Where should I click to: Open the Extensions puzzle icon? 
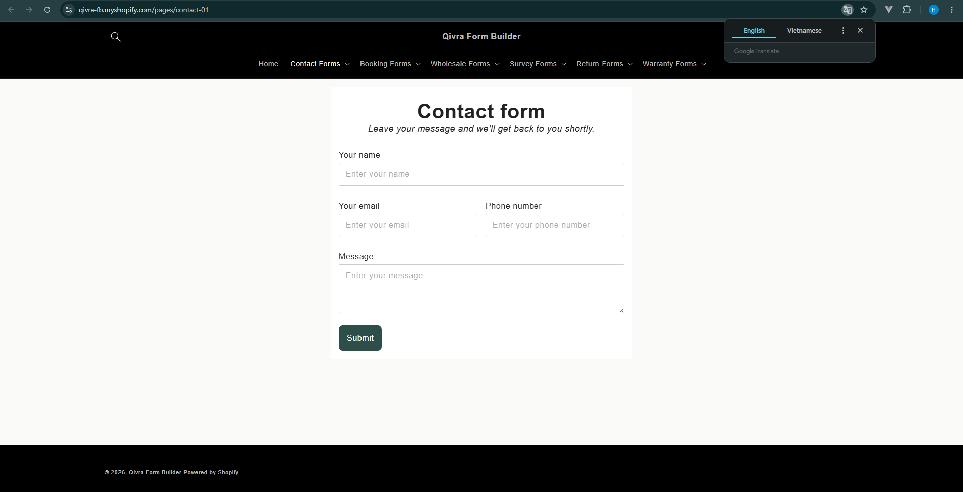click(907, 9)
